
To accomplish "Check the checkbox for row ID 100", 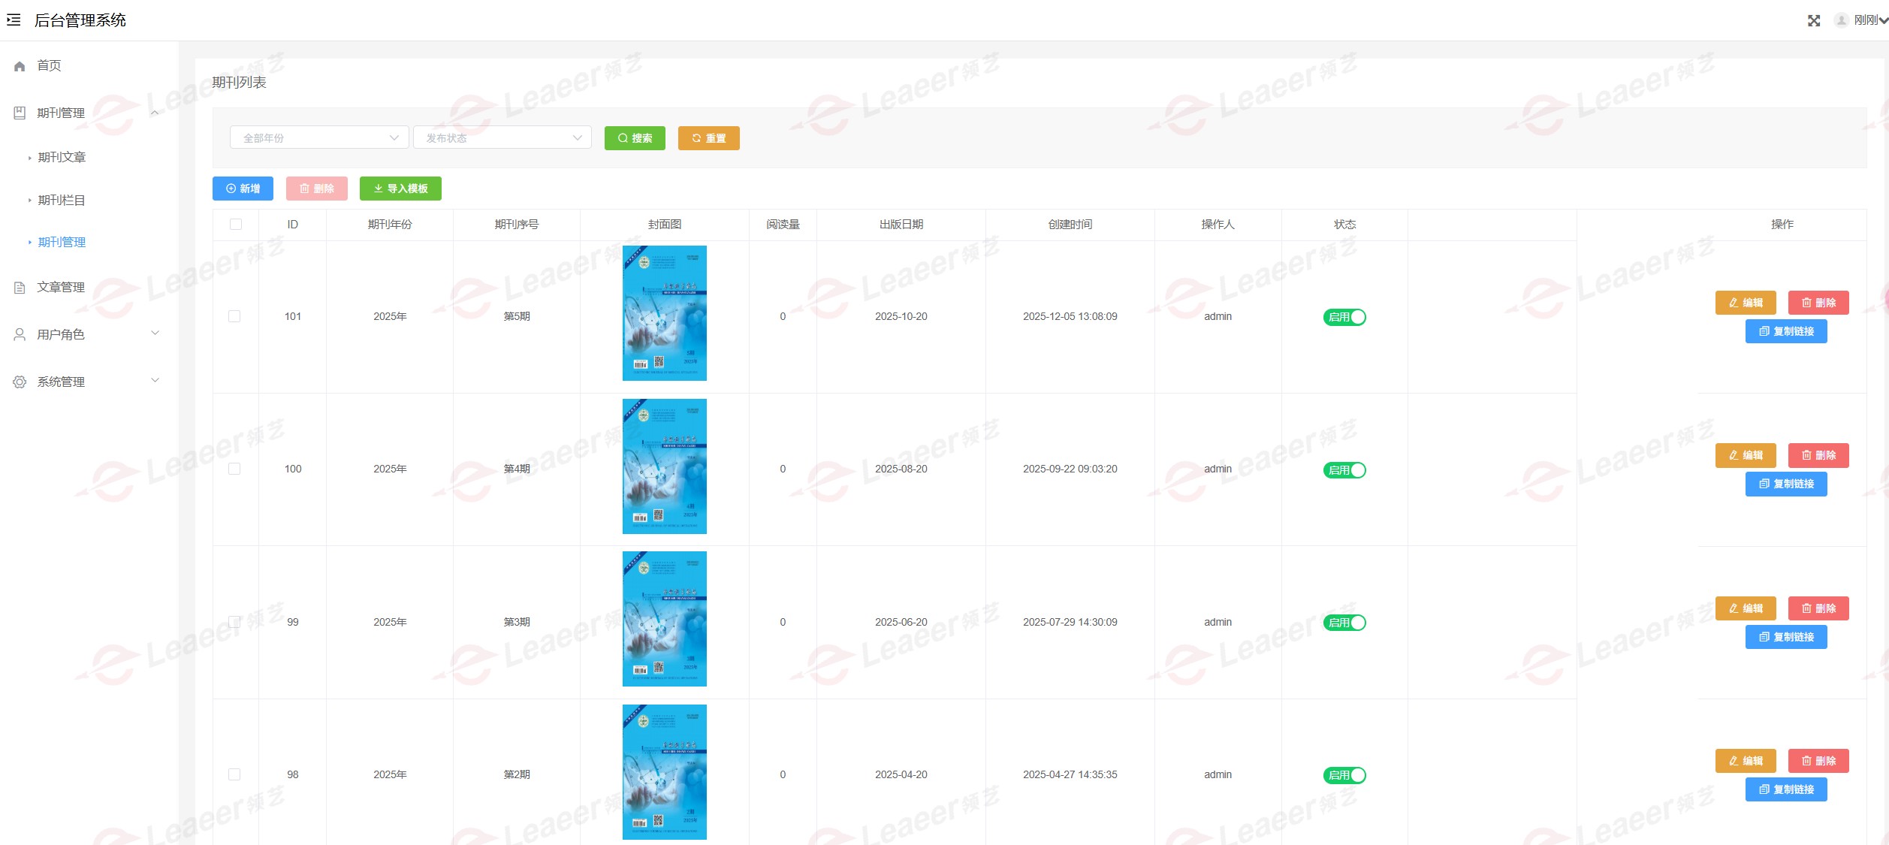I will coord(234,469).
